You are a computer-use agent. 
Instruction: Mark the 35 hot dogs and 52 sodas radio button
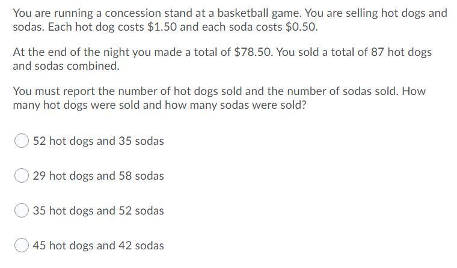coord(22,210)
